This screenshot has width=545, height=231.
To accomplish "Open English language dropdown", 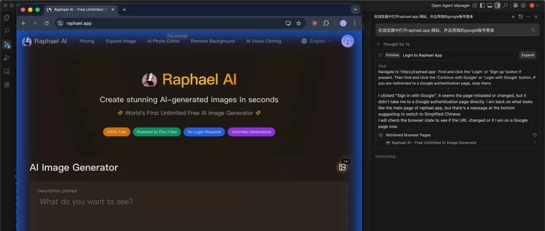I will point(316,41).
